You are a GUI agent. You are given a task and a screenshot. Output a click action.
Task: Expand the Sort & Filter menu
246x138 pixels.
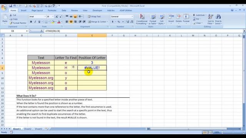[211, 19]
